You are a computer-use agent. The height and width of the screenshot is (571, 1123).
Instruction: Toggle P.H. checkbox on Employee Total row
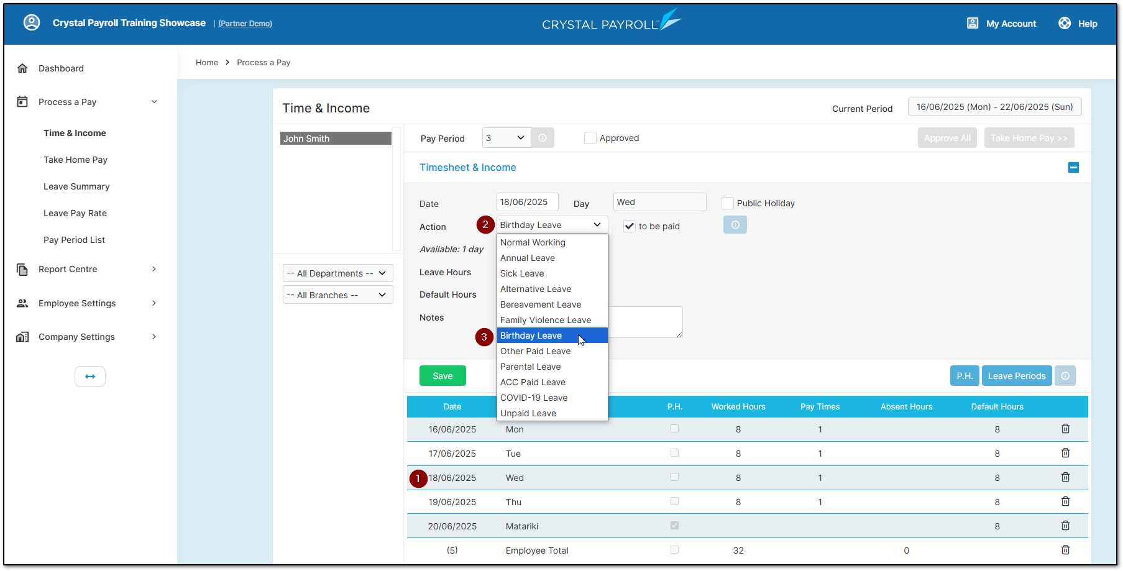click(x=675, y=550)
